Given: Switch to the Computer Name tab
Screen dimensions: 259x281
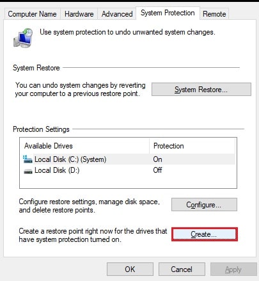Looking at the screenshot, I should [x=32, y=14].
